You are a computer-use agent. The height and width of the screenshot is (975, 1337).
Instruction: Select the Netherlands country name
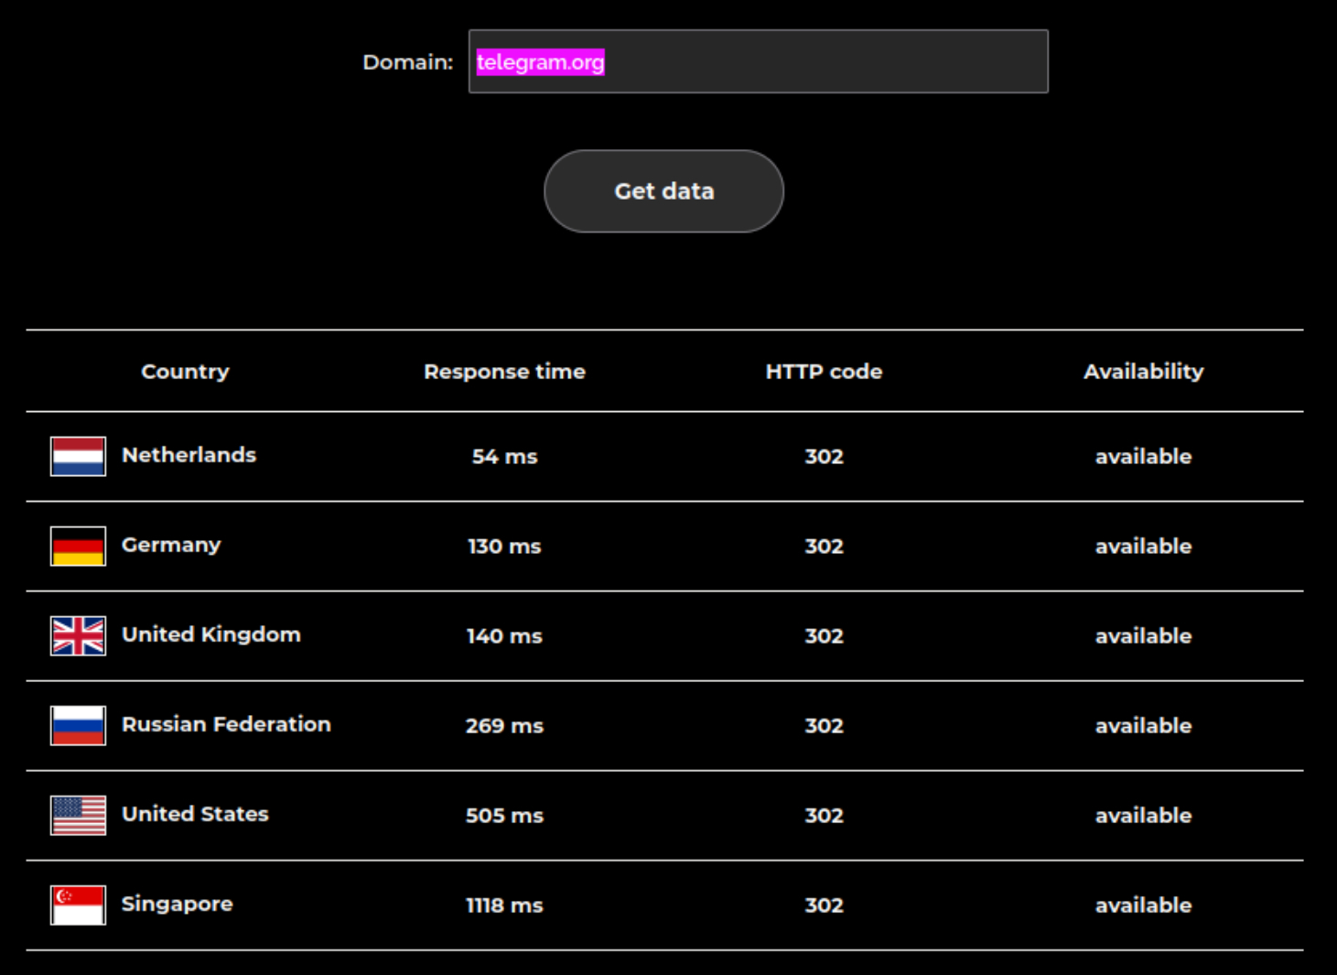point(189,455)
